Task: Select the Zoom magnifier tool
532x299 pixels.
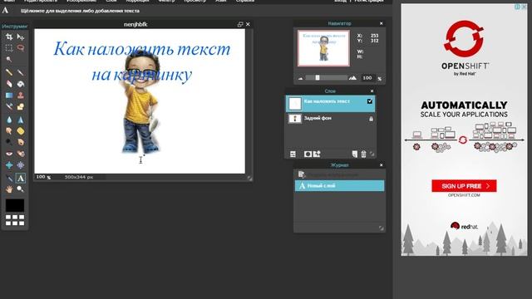Action: (20, 189)
